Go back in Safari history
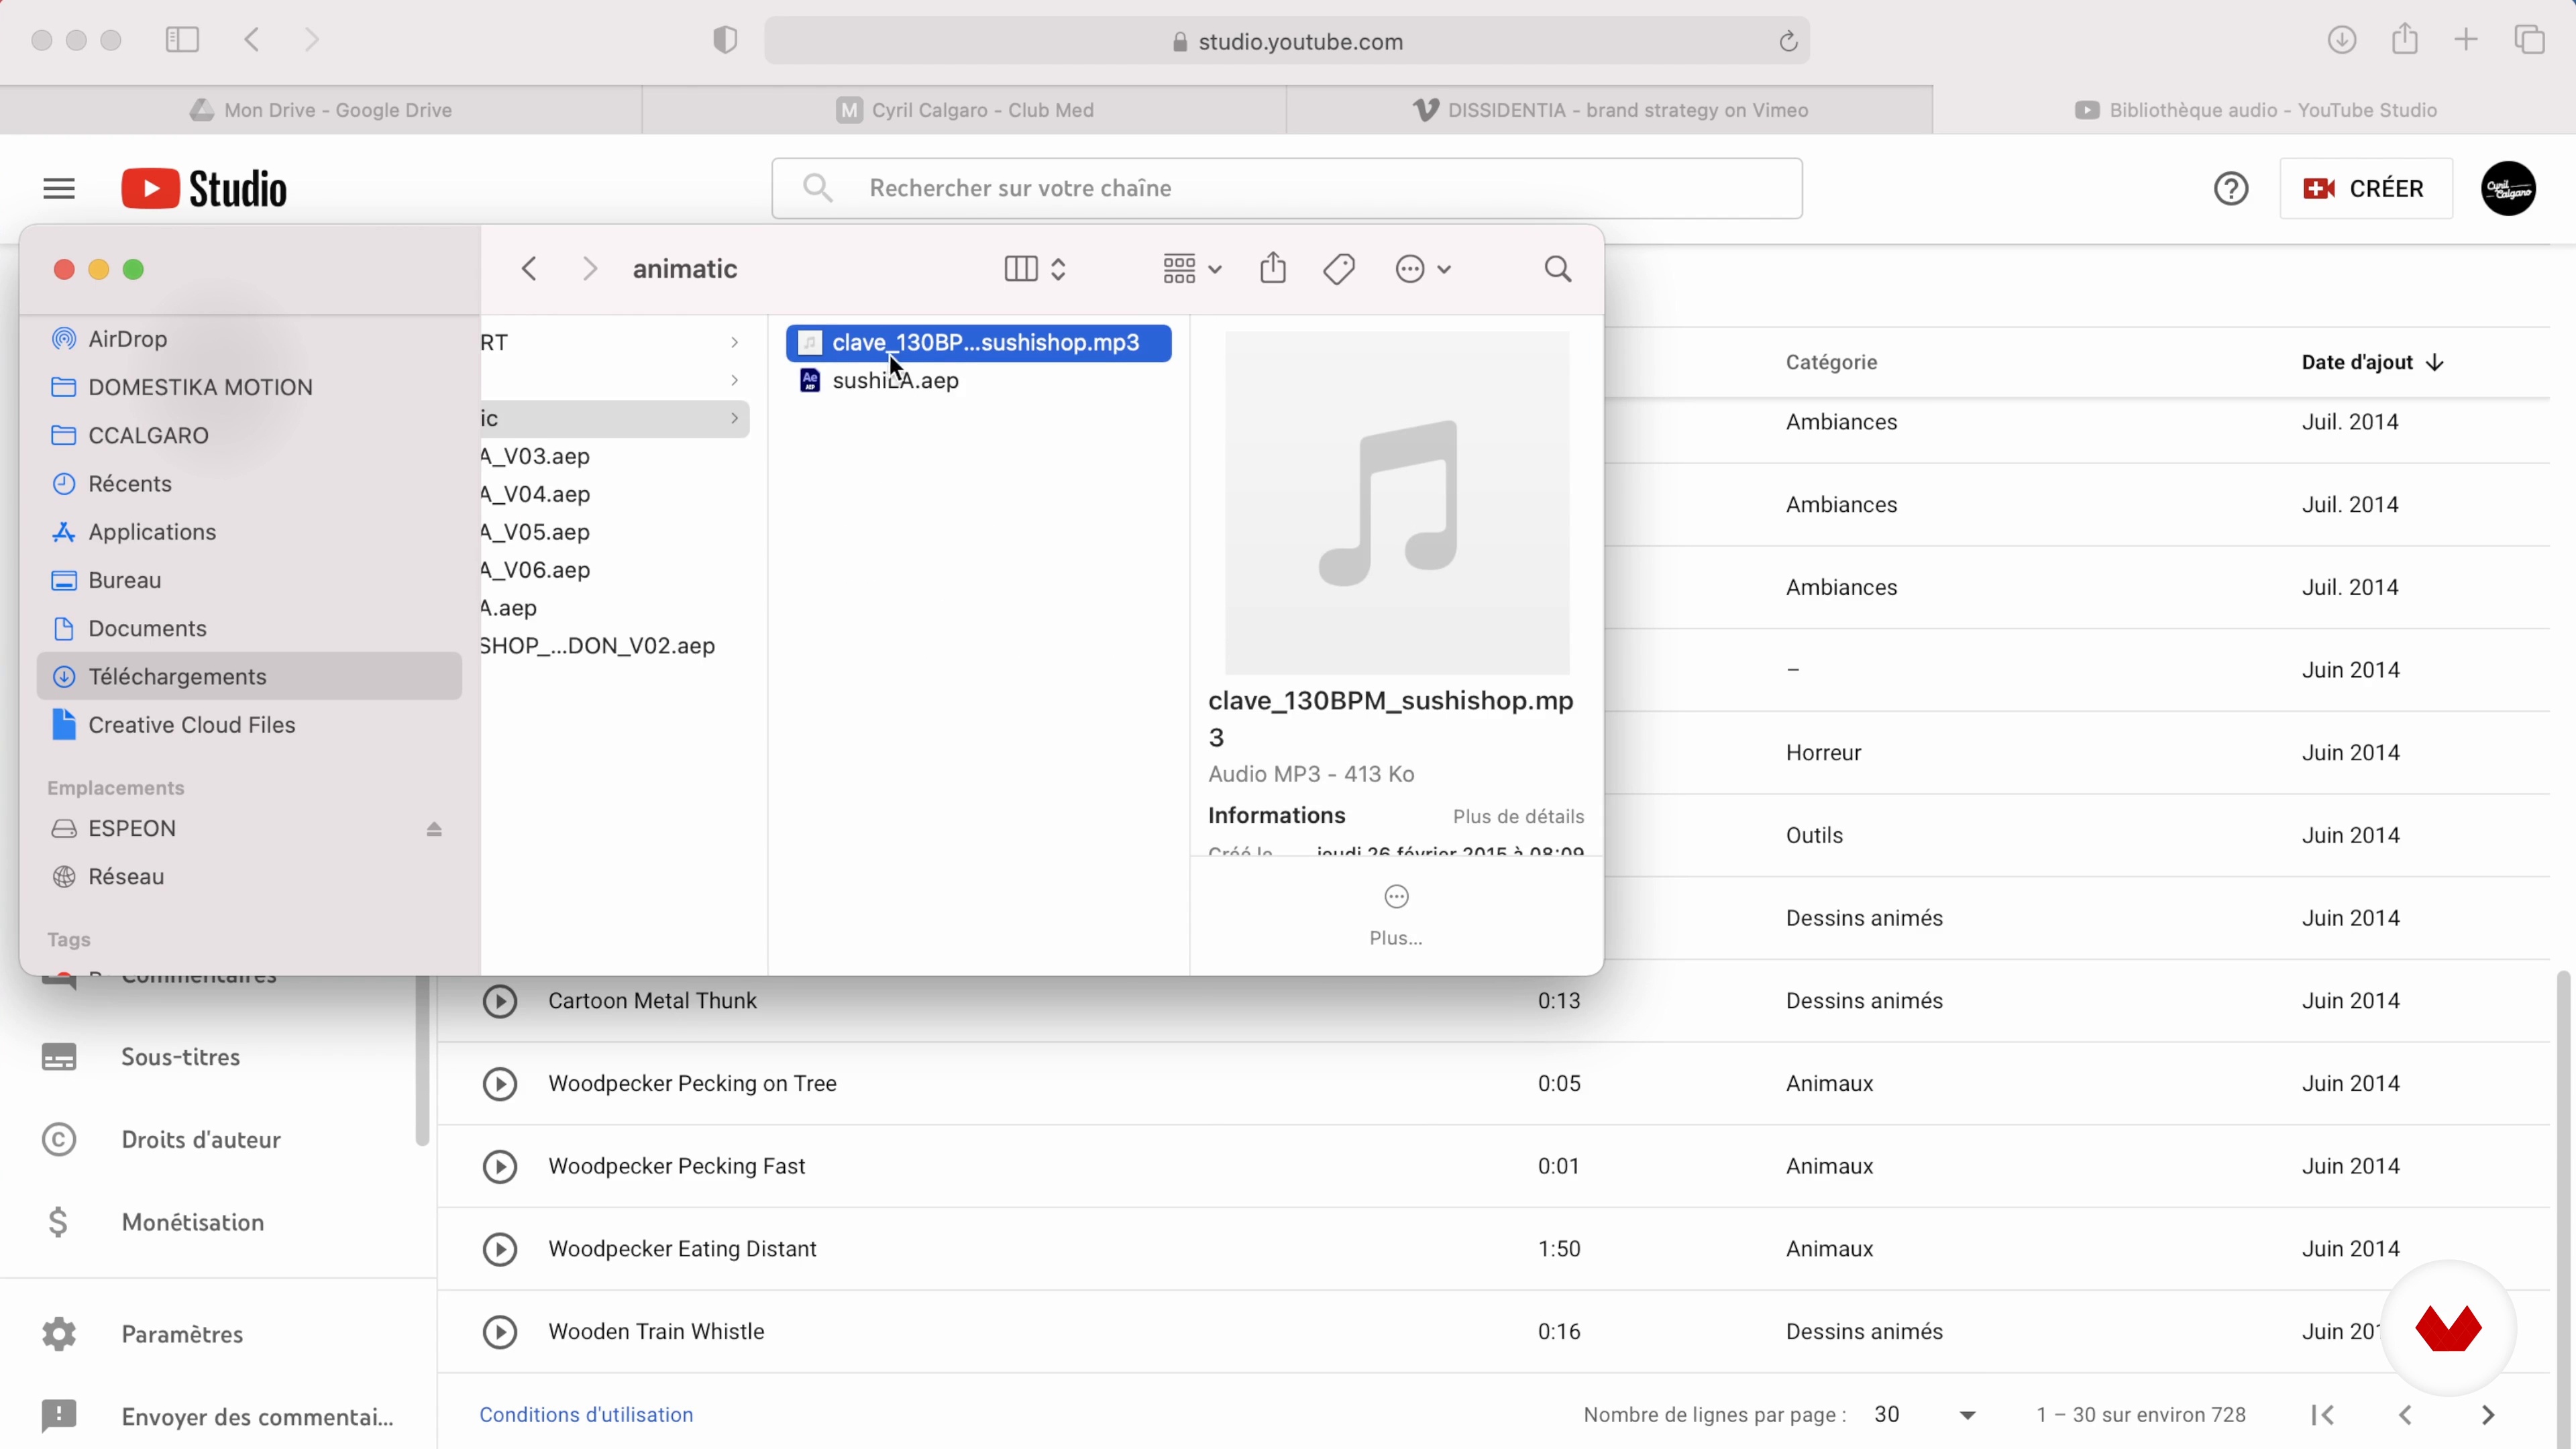The height and width of the screenshot is (1449, 2576). click(x=252, y=40)
